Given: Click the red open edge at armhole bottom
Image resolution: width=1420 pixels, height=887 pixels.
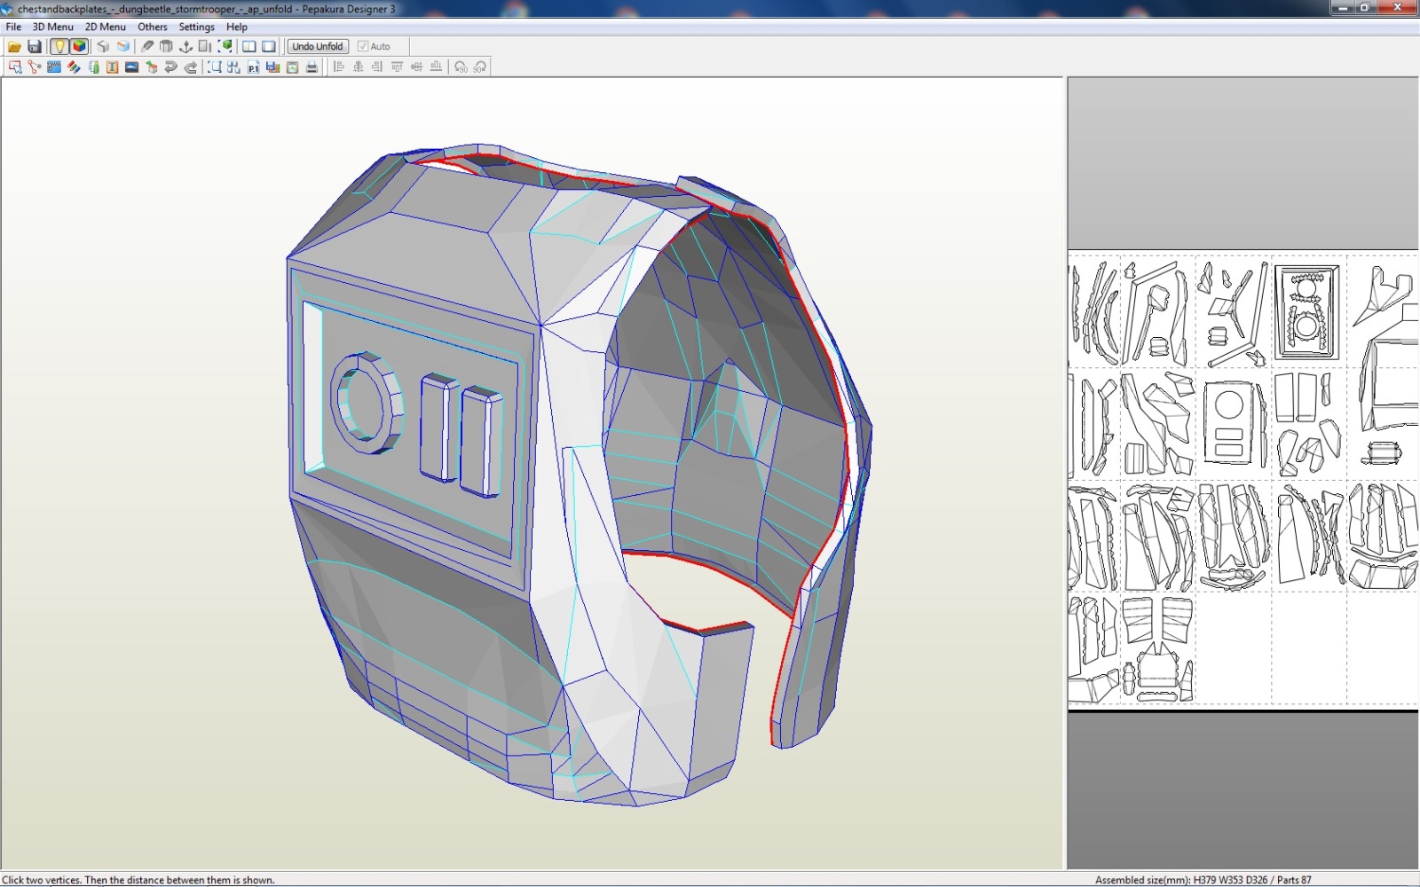Looking at the screenshot, I should pyautogui.click(x=706, y=628).
